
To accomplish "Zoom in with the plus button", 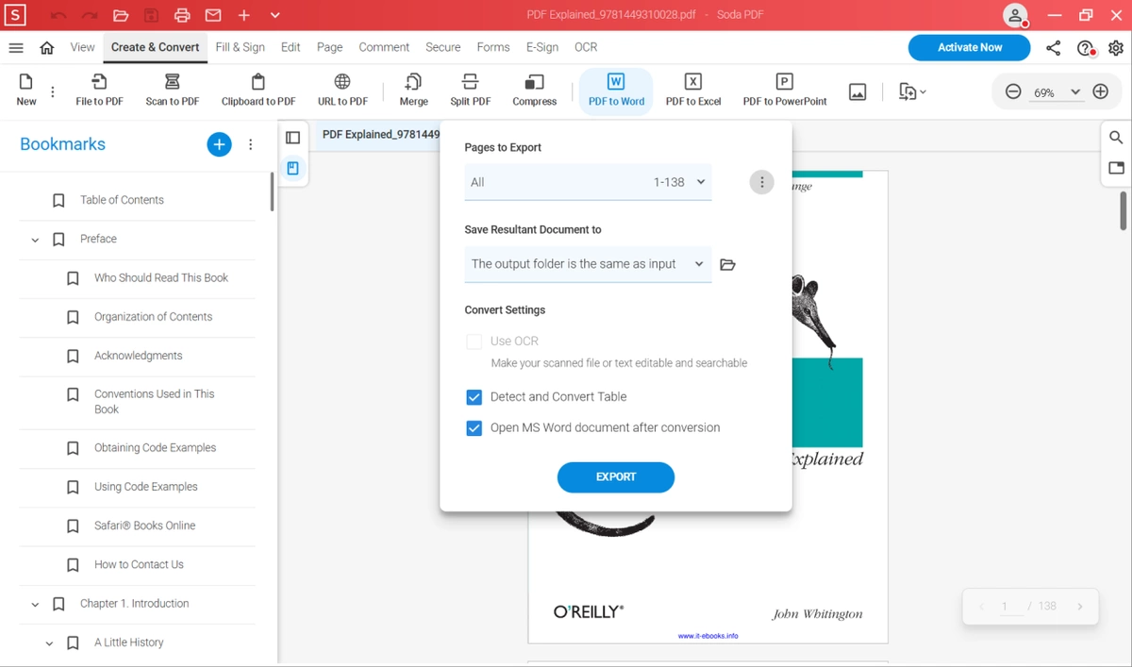I will (x=1100, y=92).
